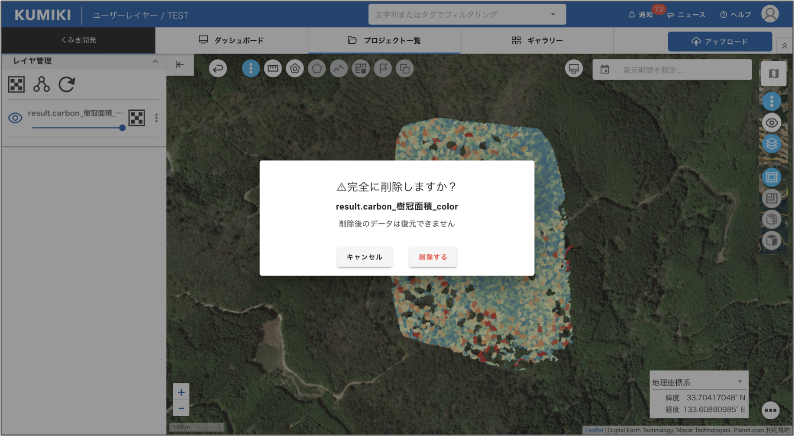Click the stacked layers icon on right
The width and height of the screenshot is (795, 437).
771,144
